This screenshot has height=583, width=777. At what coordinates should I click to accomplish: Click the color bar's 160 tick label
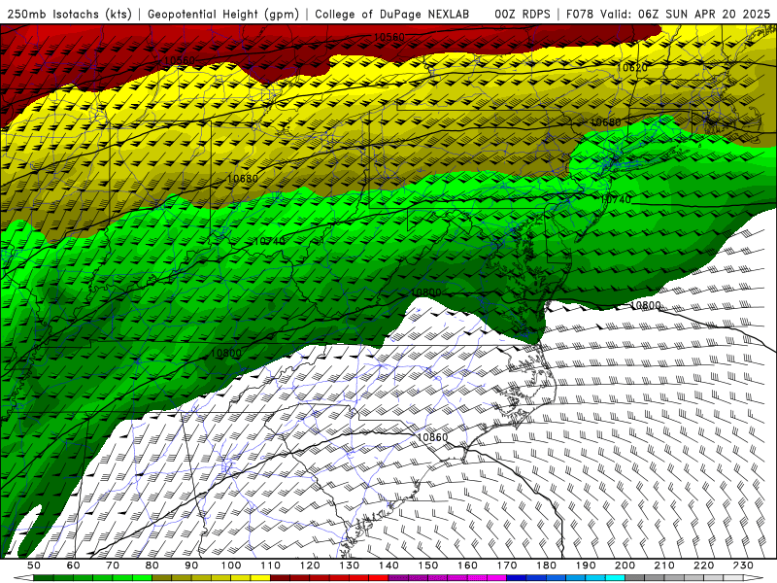[x=468, y=566]
